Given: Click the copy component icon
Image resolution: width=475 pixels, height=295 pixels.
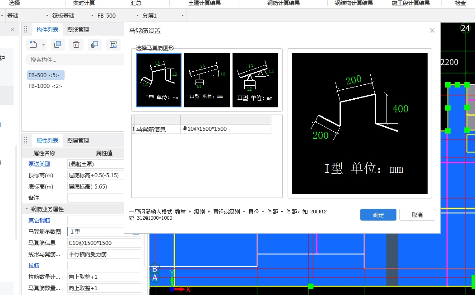Looking at the screenshot, I should click(x=57, y=45).
